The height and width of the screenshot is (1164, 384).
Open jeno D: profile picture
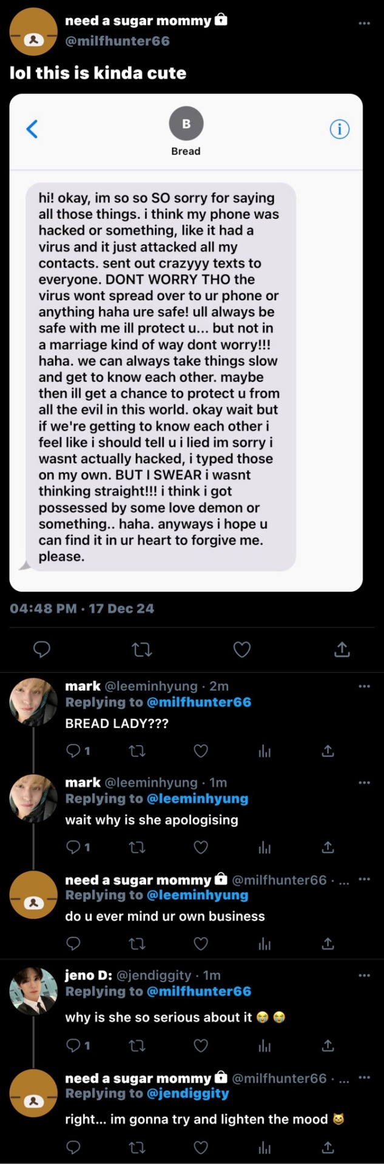click(33, 991)
